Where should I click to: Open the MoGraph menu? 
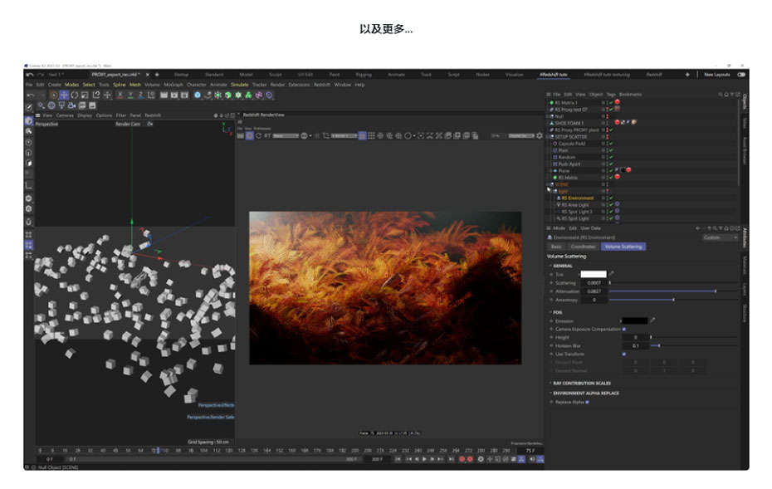pos(173,85)
